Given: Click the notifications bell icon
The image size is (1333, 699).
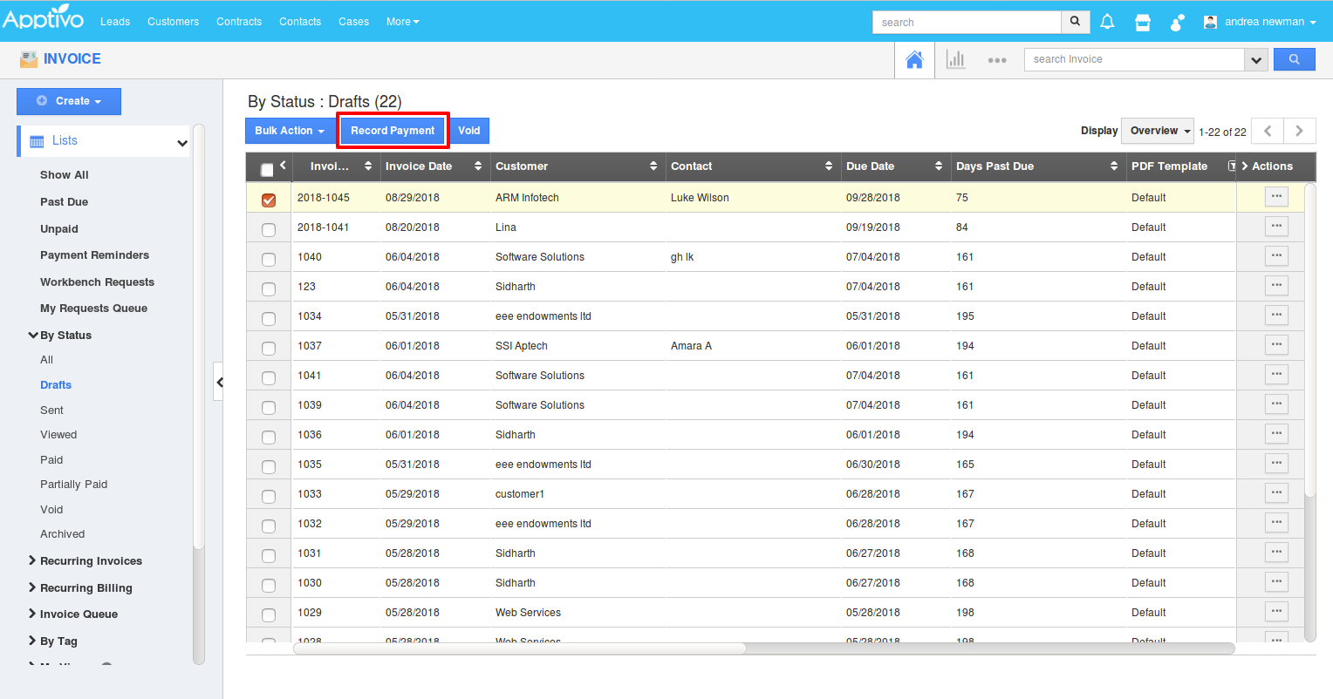Looking at the screenshot, I should coord(1107,22).
